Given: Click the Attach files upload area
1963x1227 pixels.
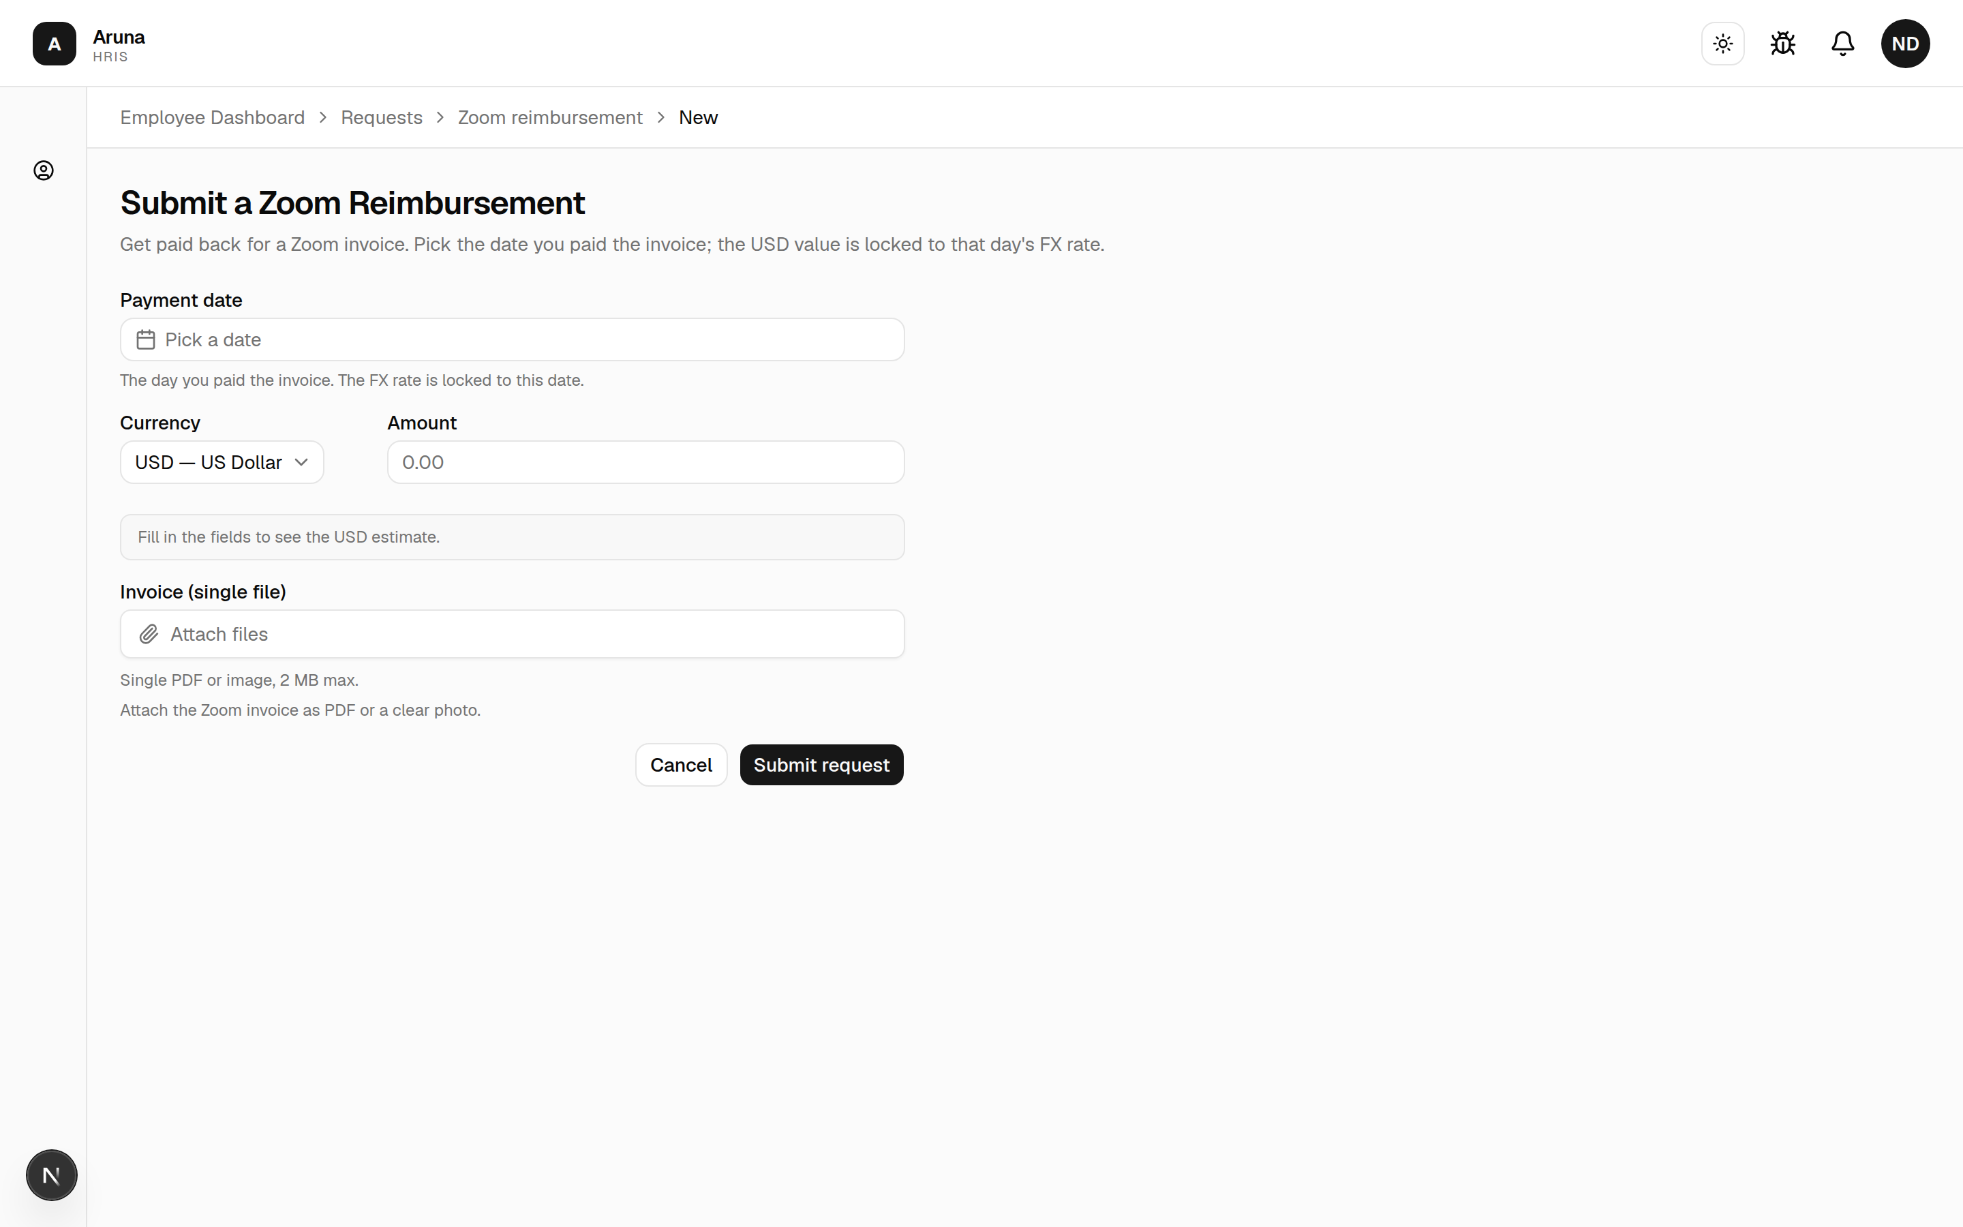Looking at the screenshot, I should (512, 634).
